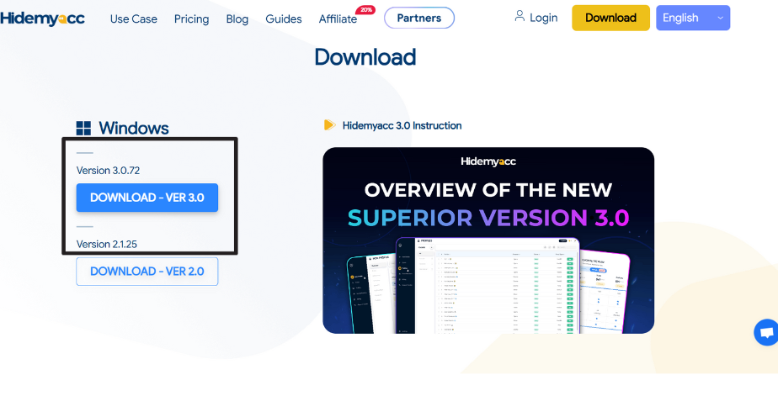Image resolution: width=778 pixels, height=396 pixels.
Task: Click the Windows section heading
Action: pos(134,129)
